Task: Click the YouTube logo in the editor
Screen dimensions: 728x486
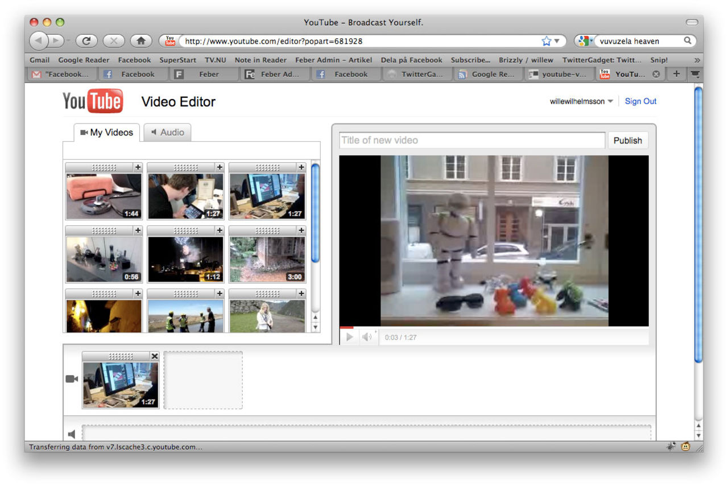Action: [x=93, y=100]
